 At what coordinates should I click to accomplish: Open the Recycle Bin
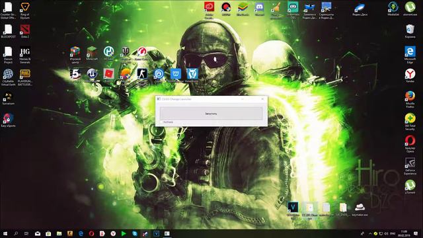[410, 31]
